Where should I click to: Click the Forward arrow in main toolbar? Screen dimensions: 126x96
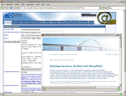6,8
